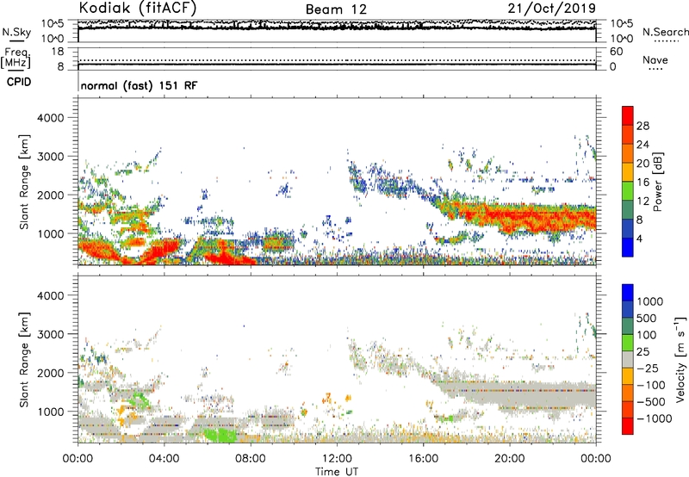The image size is (689, 477).
Task: Click the "4000" tick on the Power panel
Action: [50, 118]
